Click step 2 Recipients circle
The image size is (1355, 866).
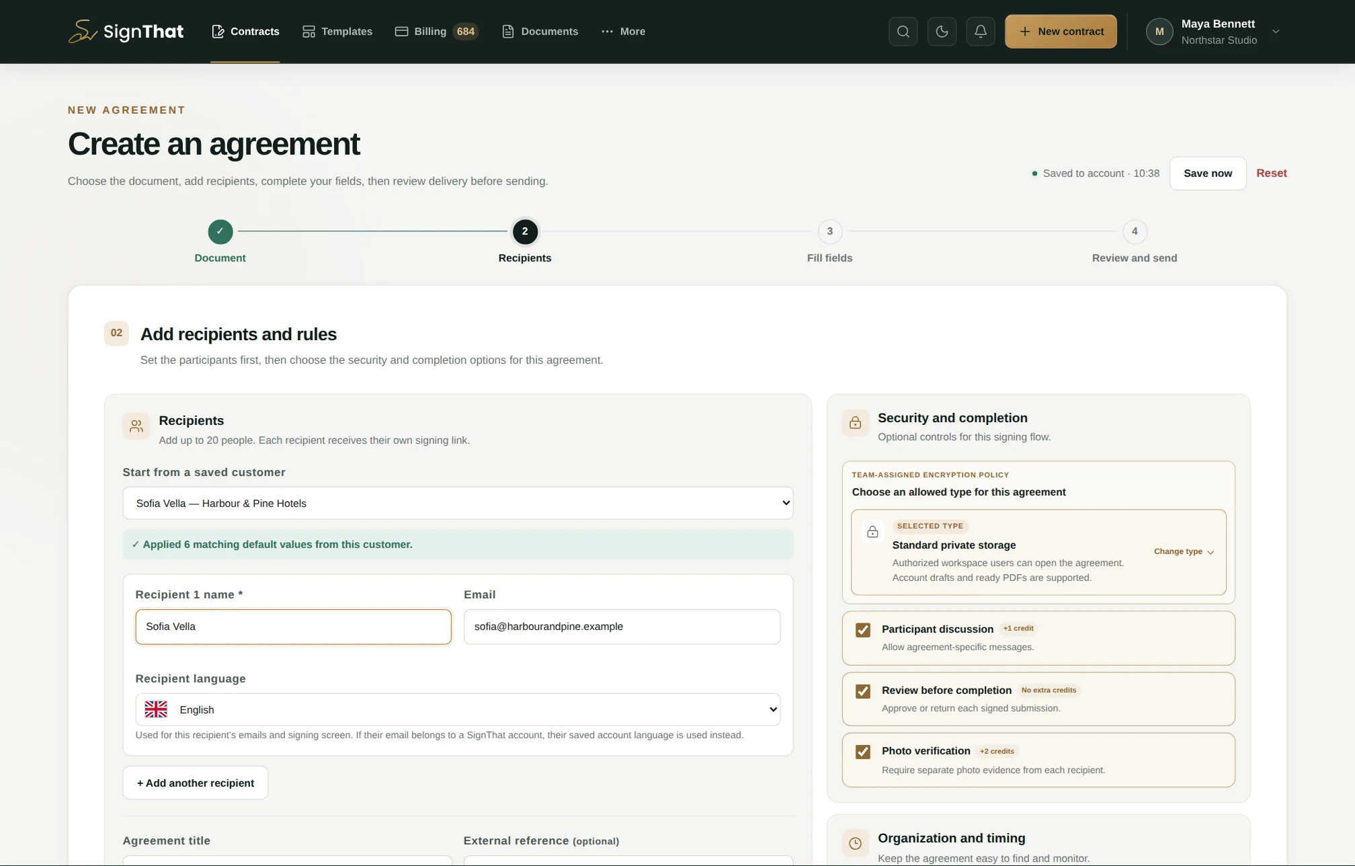[525, 231]
